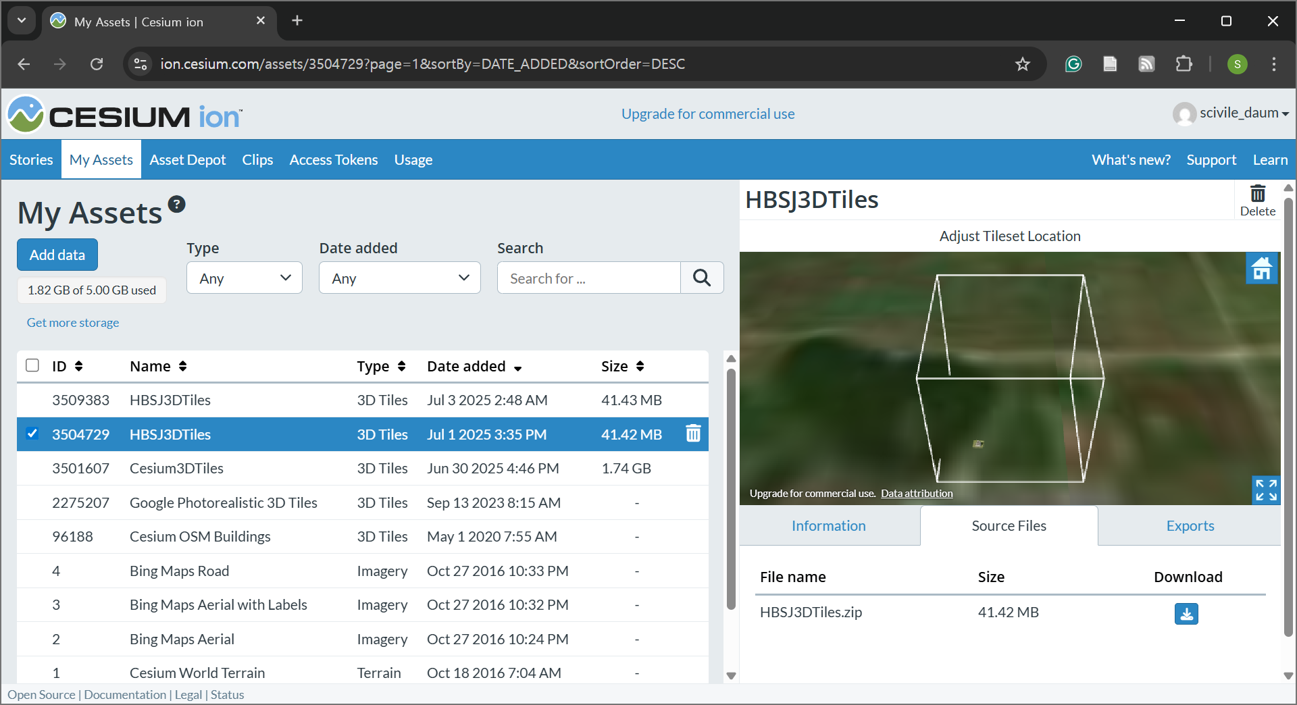Toggle the select-all assets checkbox

(32, 365)
